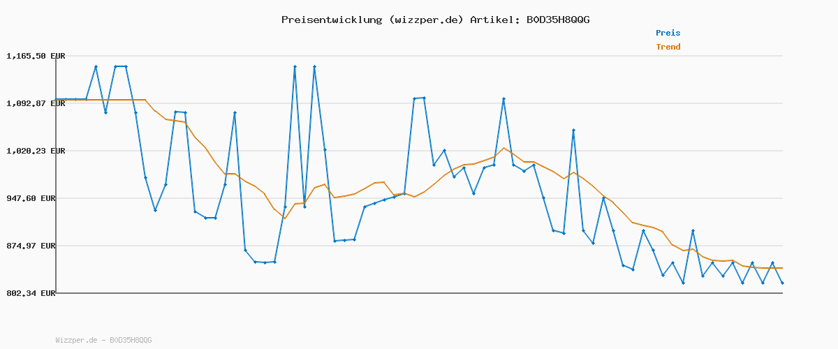838x349 pixels.
Task: Select the 1,020.23 EUR axis label
Action: tap(36, 151)
